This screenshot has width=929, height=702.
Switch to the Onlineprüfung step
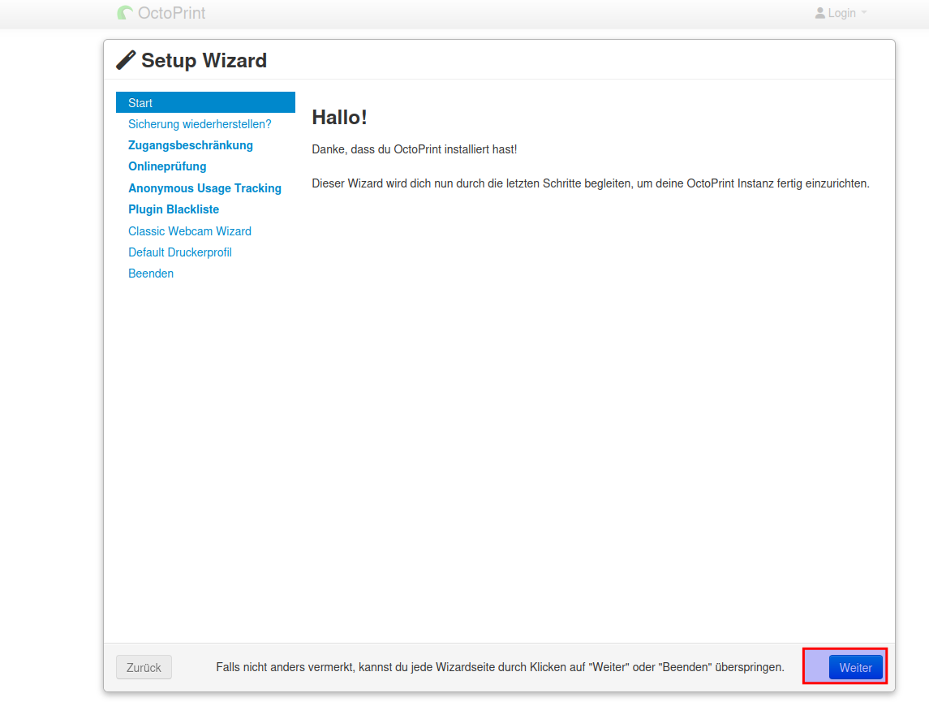point(167,166)
